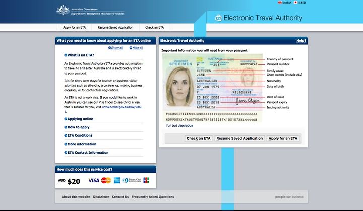The width and height of the screenshot is (363, 211).
Task: Switch language via Japanese flag icon
Action: point(295,3)
